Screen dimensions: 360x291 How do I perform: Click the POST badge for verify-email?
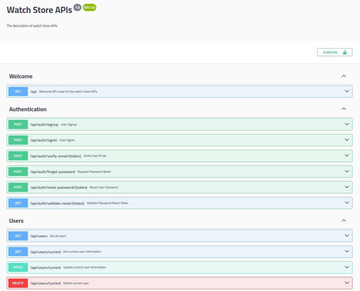click(x=18, y=156)
